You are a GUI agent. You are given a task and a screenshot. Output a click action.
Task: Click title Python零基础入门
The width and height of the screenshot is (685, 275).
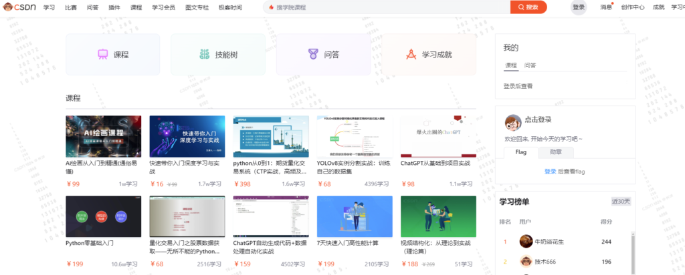(x=90, y=243)
